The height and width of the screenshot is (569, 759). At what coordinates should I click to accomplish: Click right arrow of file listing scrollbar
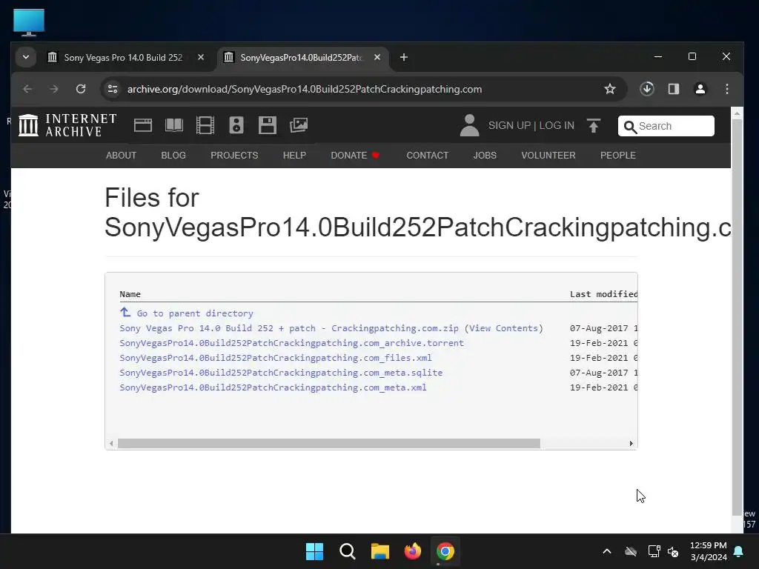(632, 444)
